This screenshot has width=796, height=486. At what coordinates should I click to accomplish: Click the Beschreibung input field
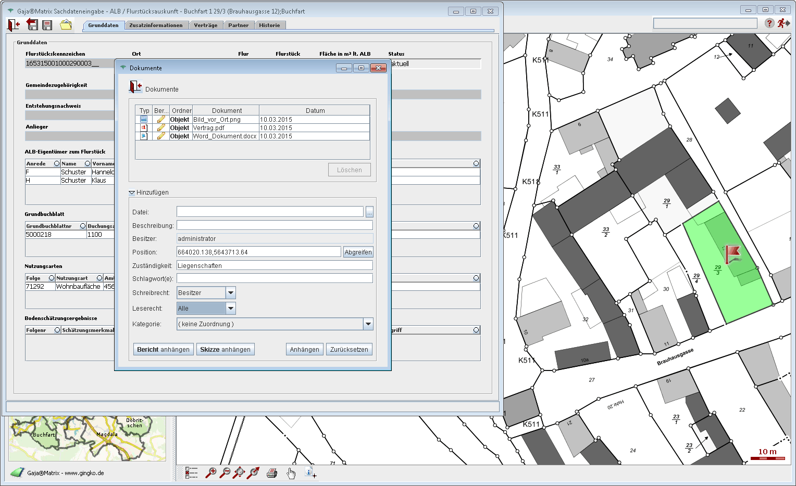(275, 225)
